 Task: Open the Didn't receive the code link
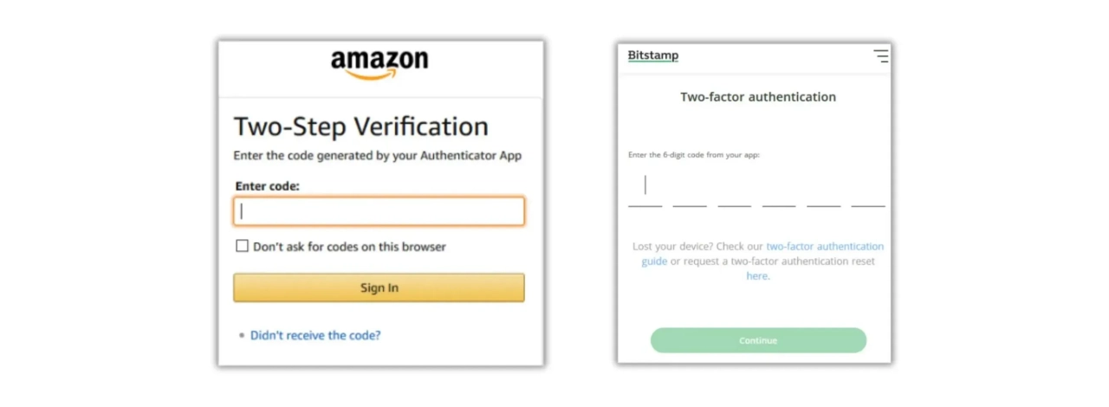[315, 335]
